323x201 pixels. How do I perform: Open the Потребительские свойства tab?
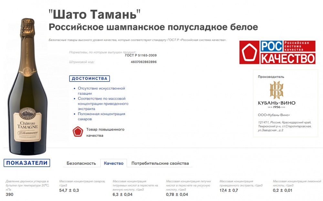160,163
